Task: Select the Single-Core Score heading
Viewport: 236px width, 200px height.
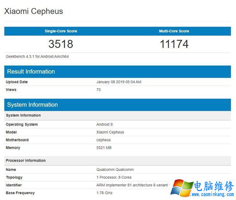Action: pyautogui.click(x=61, y=31)
